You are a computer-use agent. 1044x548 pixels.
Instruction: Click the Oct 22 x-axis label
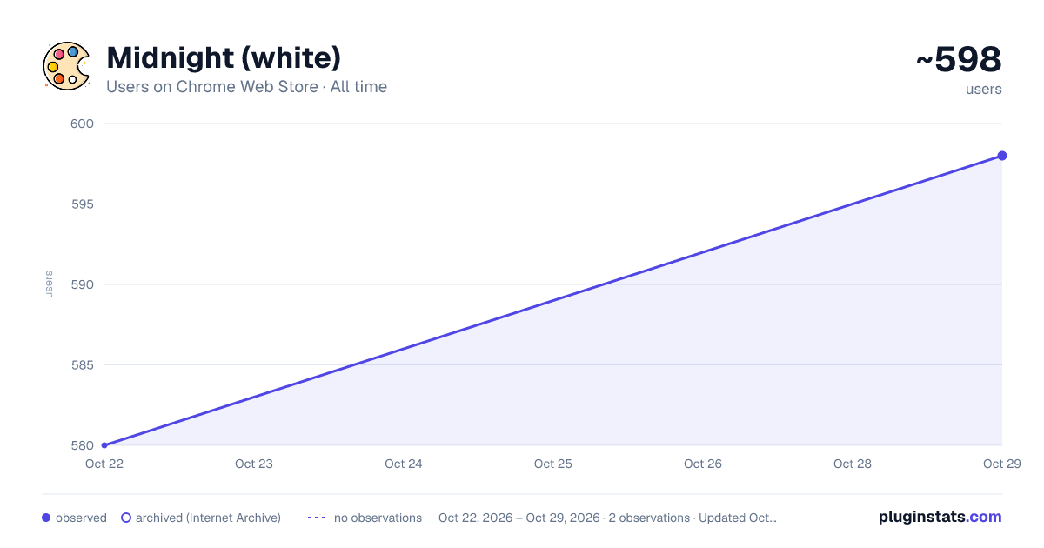pyautogui.click(x=104, y=464)
